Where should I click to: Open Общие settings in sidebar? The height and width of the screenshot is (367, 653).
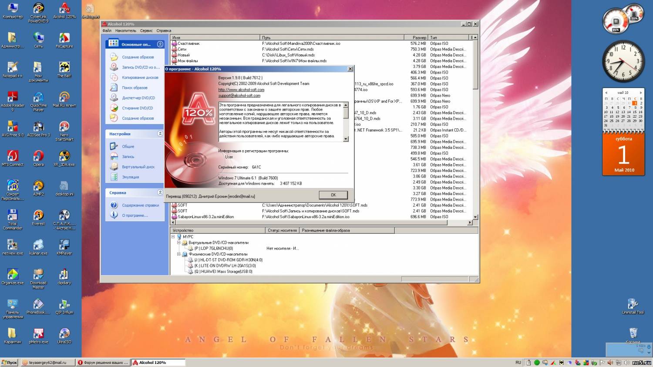128,146
